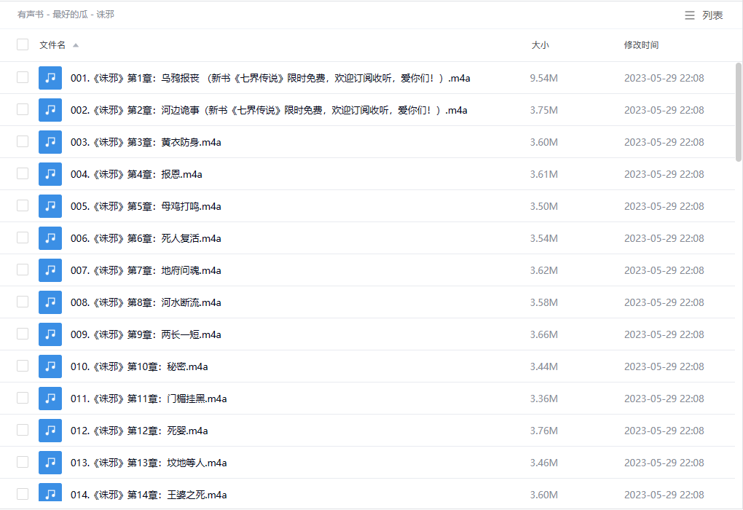Click the music icon for 第14章 王婆之死

click(50, 495)
